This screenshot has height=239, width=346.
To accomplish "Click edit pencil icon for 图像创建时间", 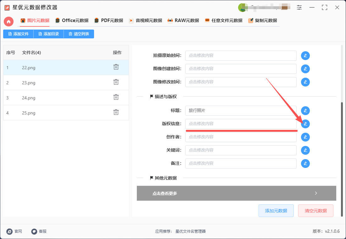I will pos(305,69).
